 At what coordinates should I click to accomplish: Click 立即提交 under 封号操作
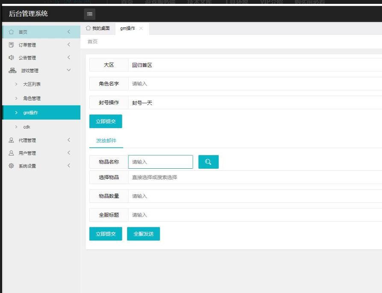click(x=106, y=121)
